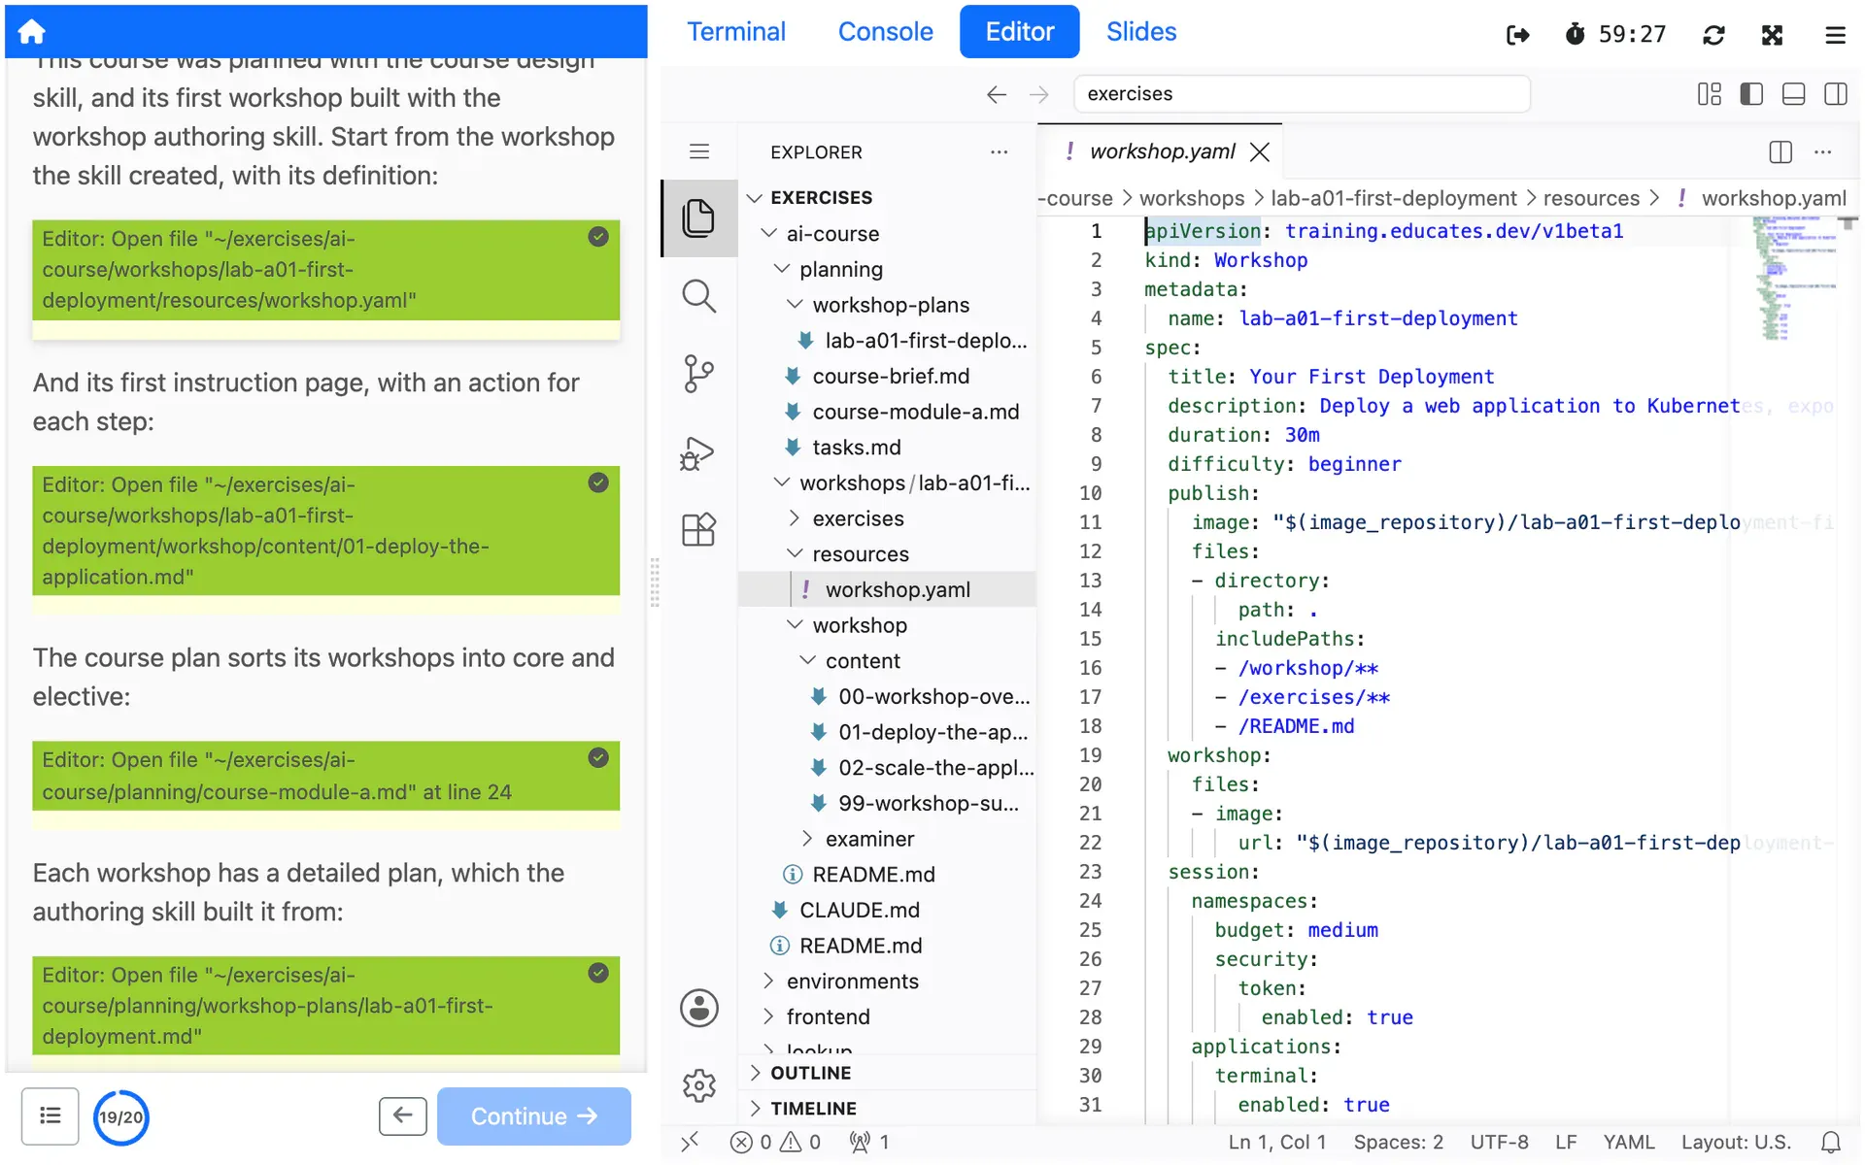Image resolution: width=1865 pixels, height=1165 pixels.
Task: Split the editor to the right
Action: coord(1780,151)
